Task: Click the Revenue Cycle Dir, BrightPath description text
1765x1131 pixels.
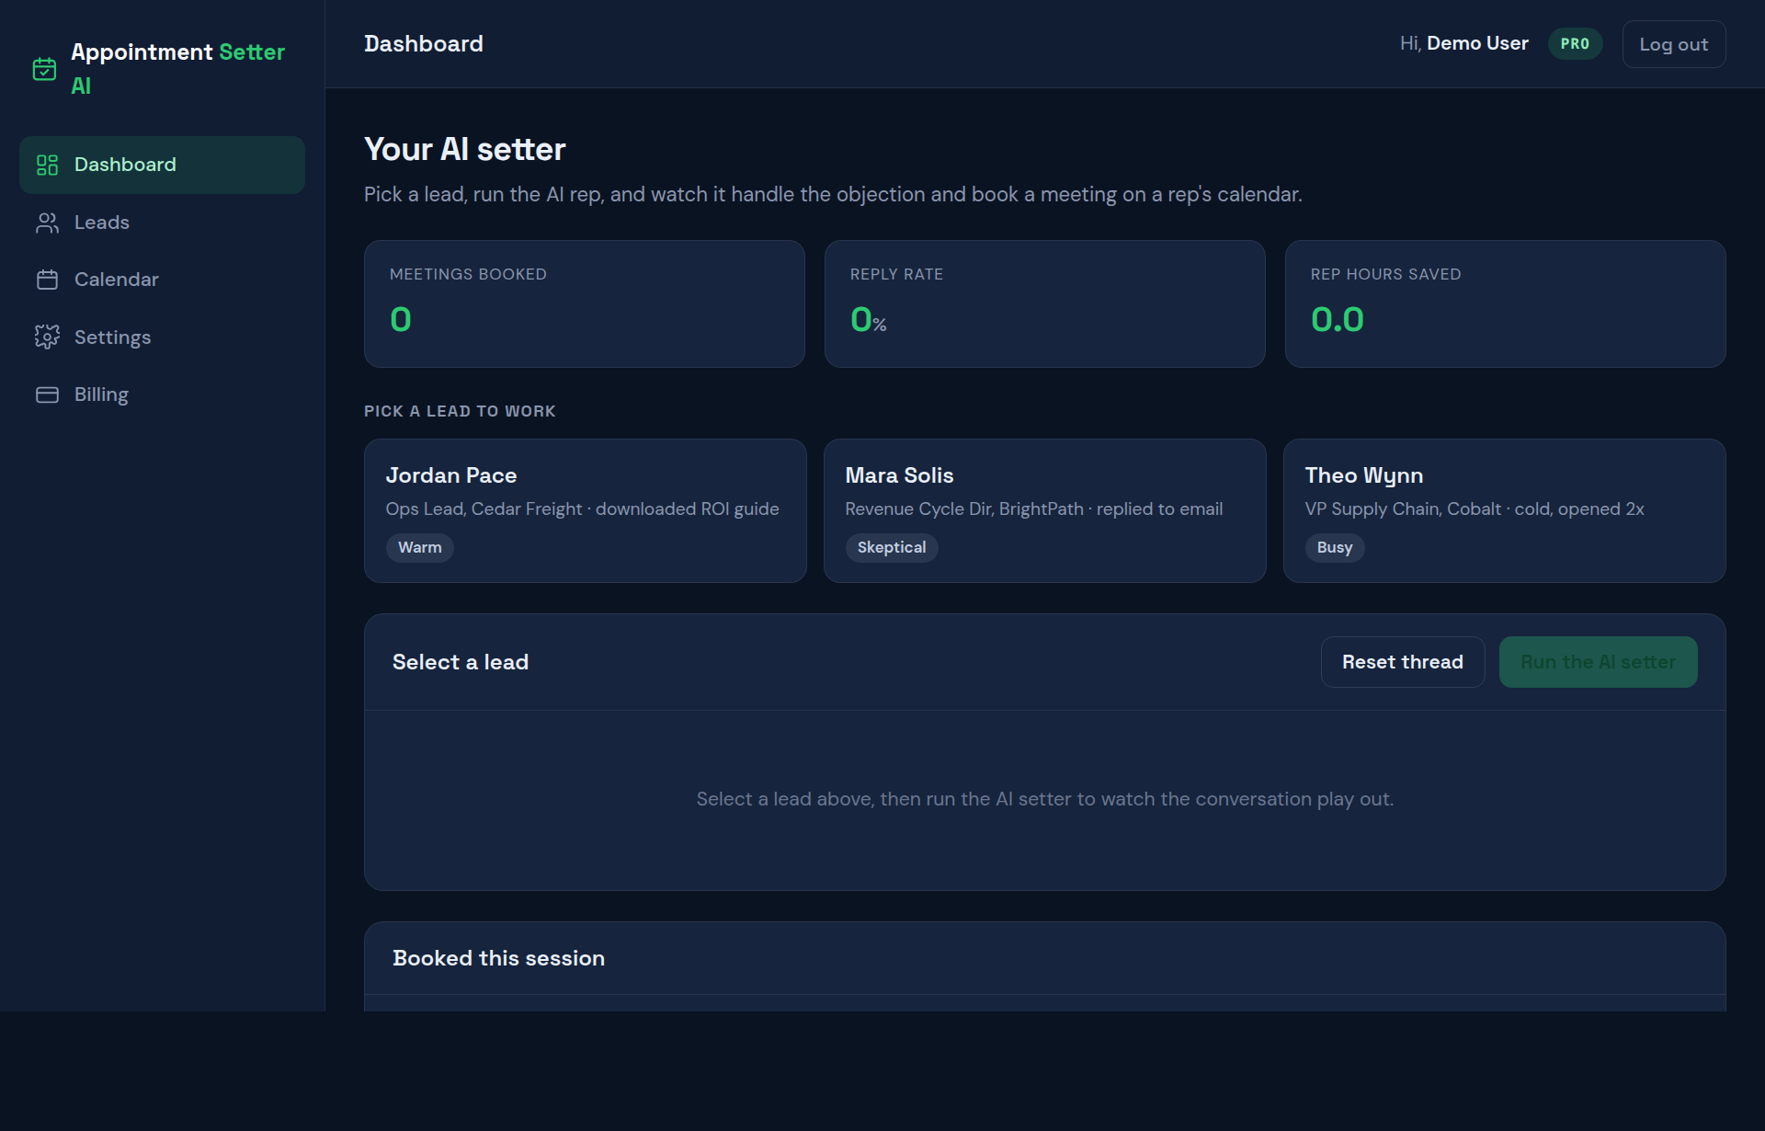Action: (1033, 508)
